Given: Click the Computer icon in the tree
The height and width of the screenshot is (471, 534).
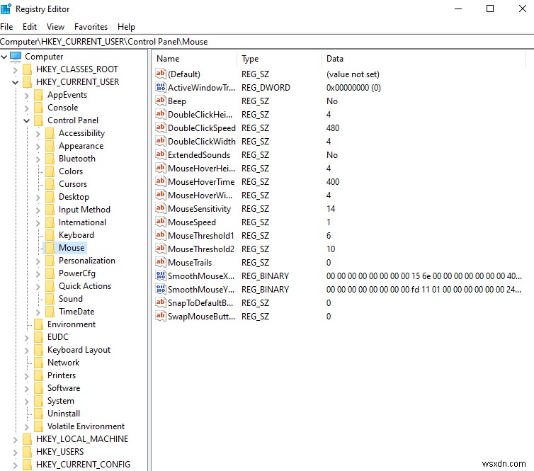Looking at the screenshot, I should point(16,57).
